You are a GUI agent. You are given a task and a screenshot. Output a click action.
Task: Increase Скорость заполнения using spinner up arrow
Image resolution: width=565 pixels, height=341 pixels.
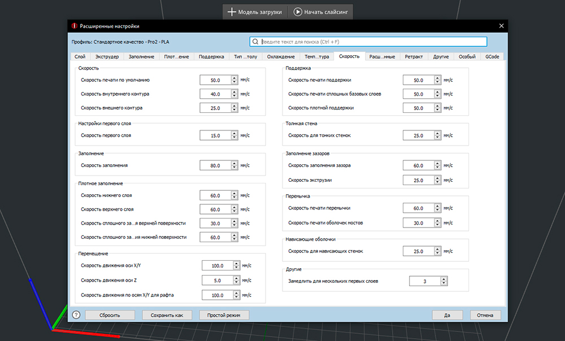[234, 163]
